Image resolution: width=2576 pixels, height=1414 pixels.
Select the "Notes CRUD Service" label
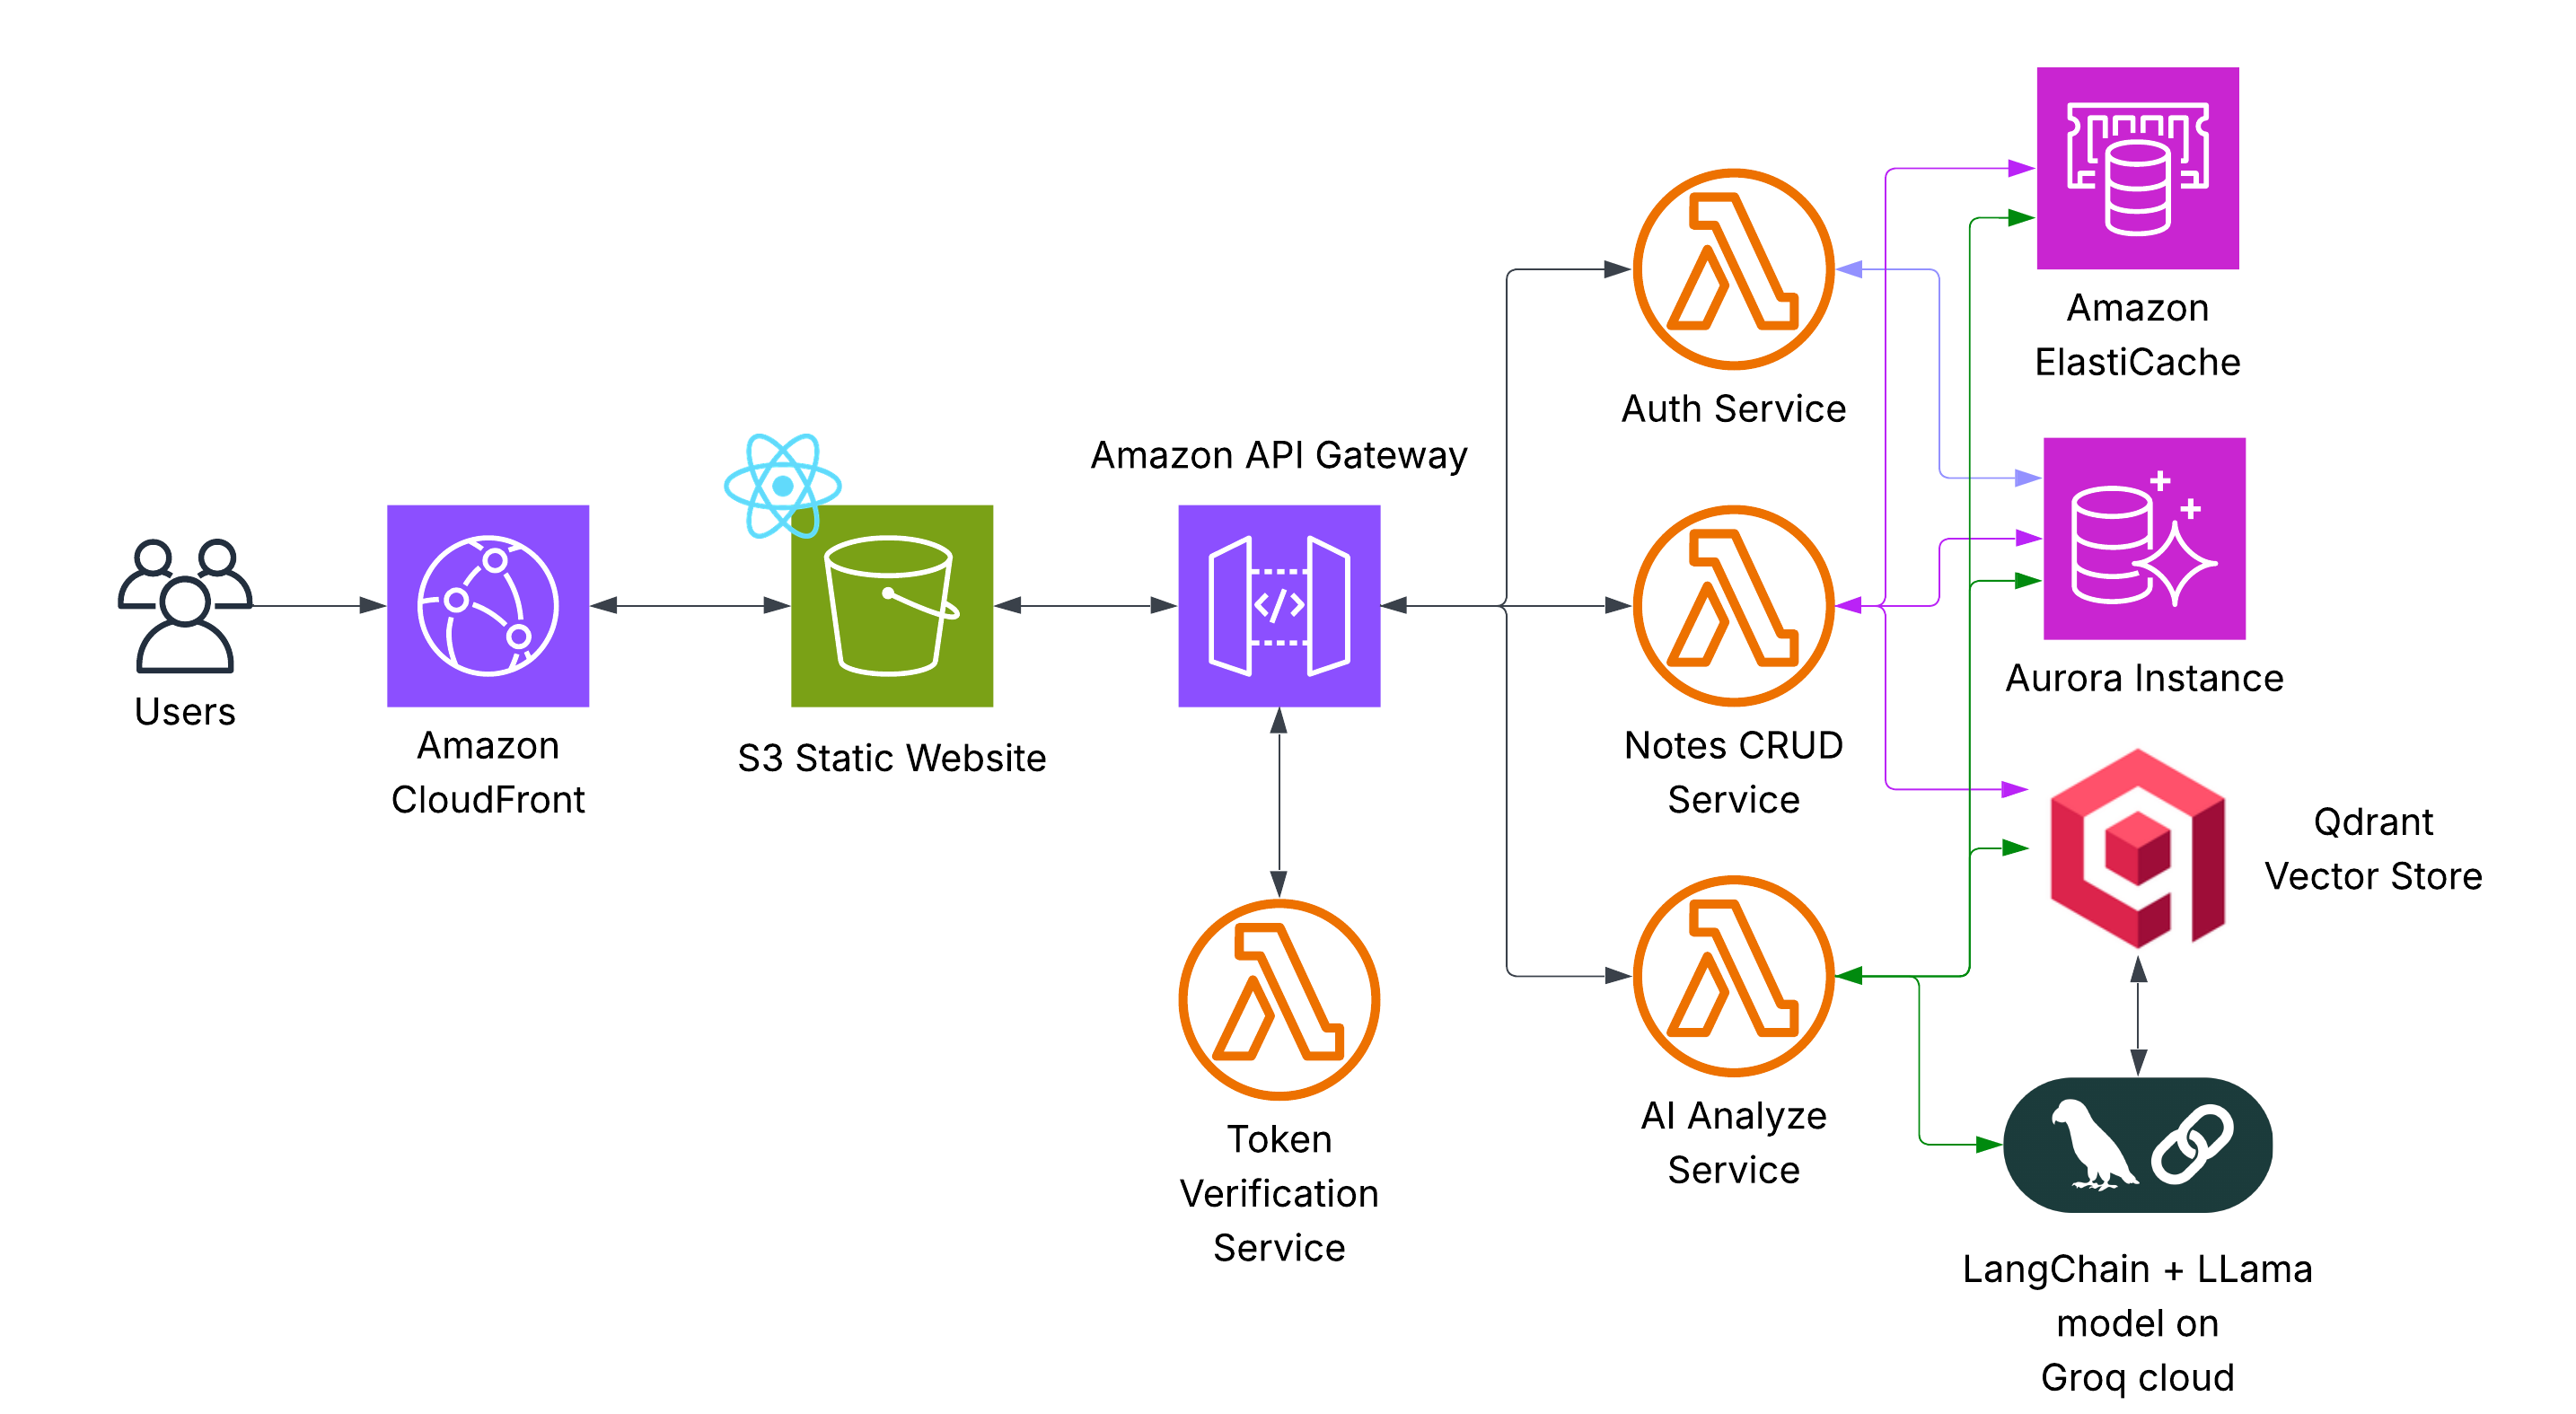tap(1733, 772)
